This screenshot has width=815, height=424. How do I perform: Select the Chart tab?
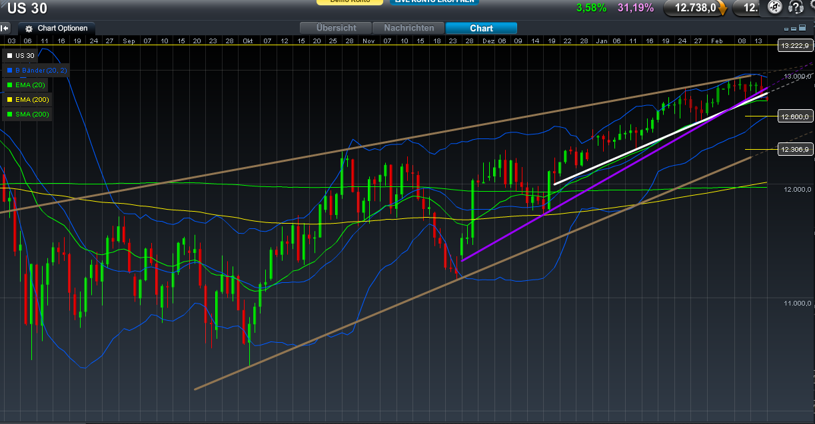pos(481,28)
